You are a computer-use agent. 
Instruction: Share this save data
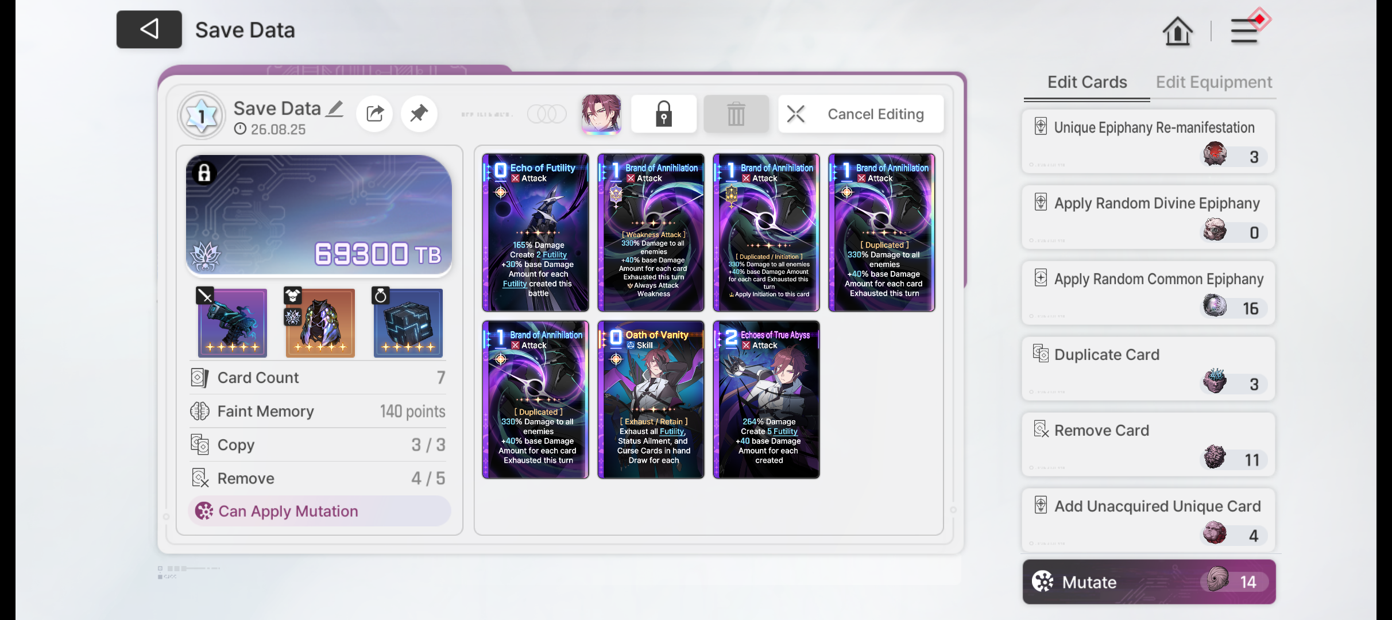(x=374, y=114)
